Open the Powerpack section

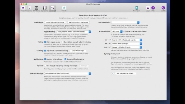pos(137,9)
